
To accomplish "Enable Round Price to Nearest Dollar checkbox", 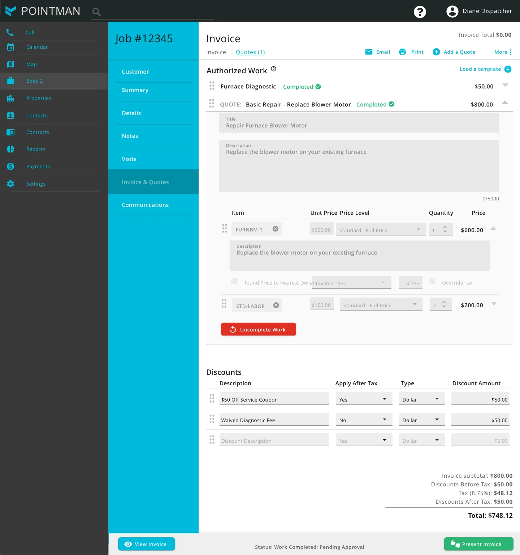I will tap(234, 281).
